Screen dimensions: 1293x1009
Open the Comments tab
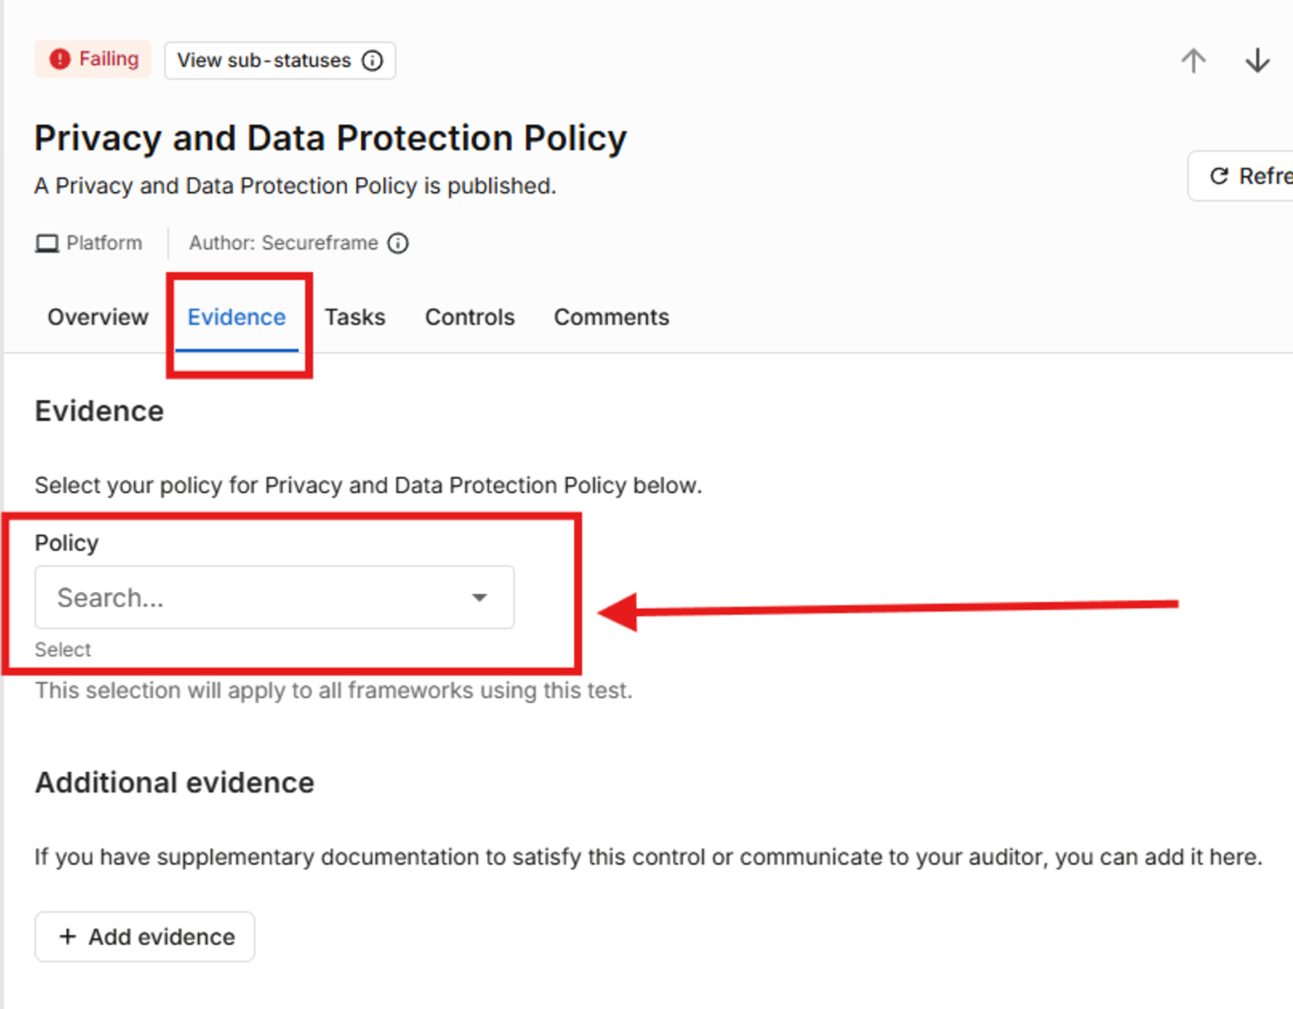click(x=612, y=317)
